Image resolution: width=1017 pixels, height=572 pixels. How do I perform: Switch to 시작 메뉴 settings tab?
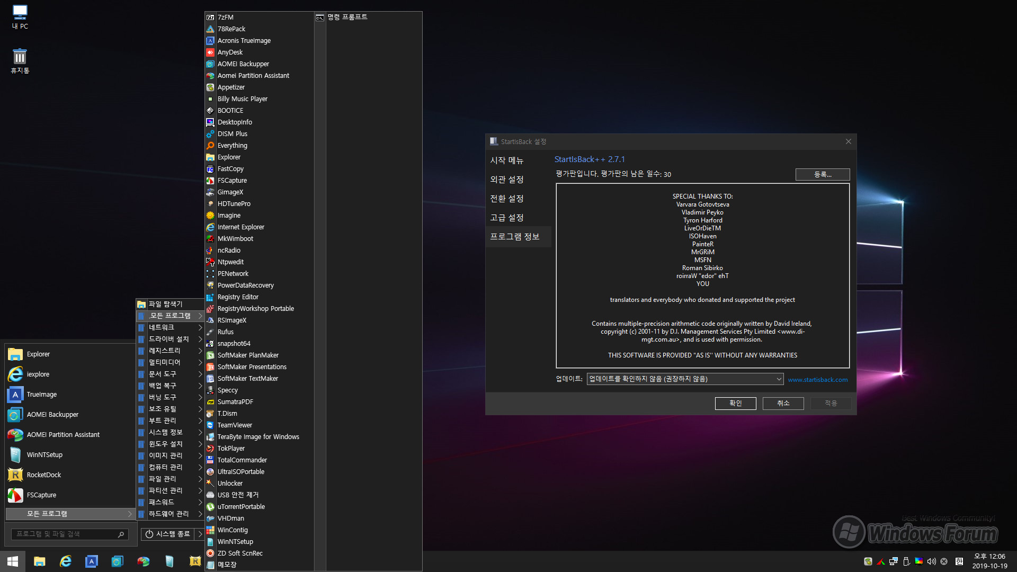pyautogui.click(x=518, y=160)
